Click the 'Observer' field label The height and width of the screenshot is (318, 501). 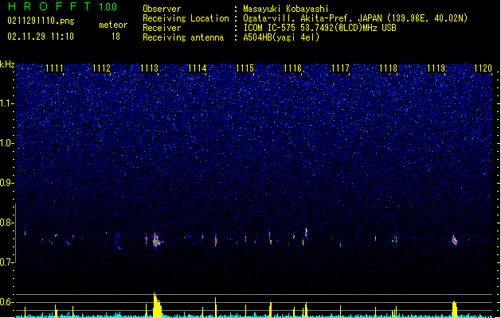click(162, 9)
